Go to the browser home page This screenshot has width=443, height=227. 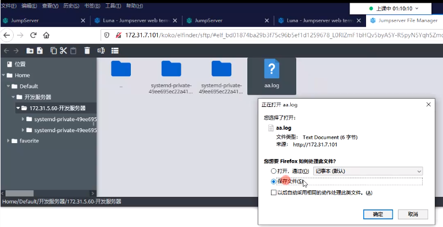click(46, 35)
